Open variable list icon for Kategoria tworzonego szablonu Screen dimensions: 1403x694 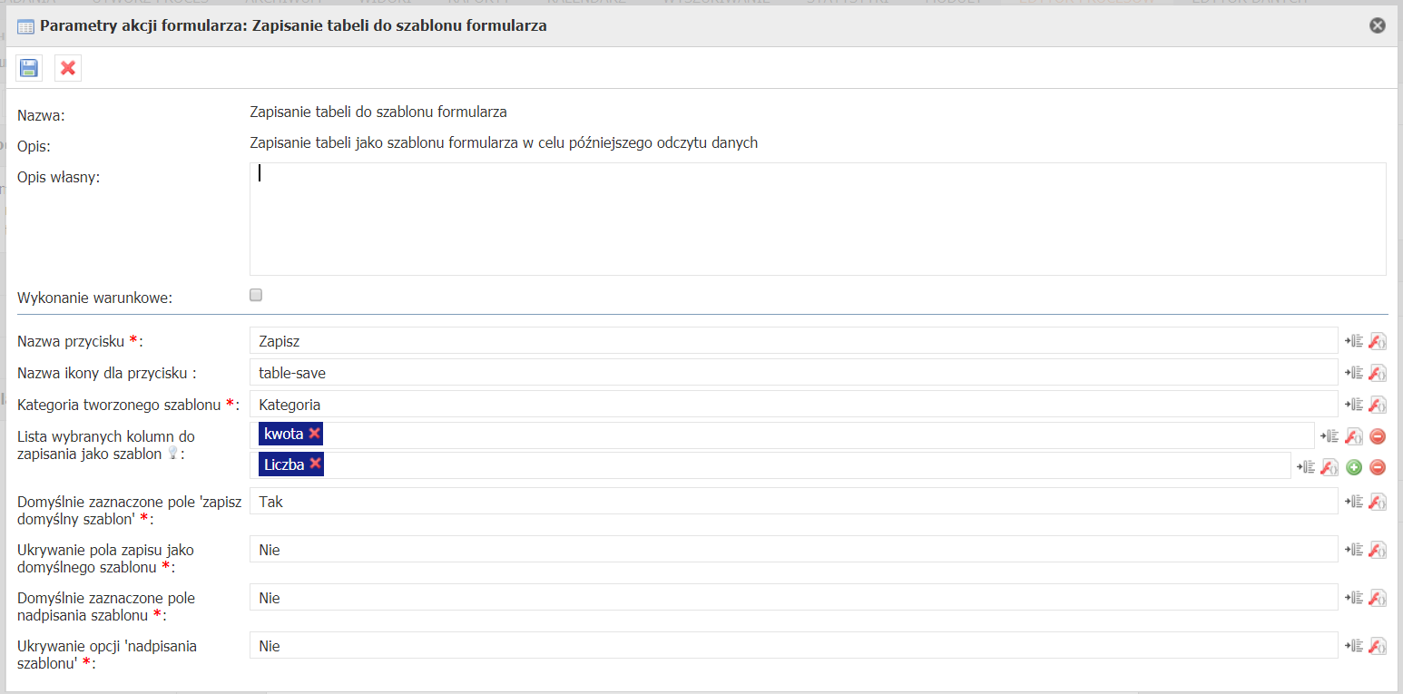click(x=1355, y=405)
